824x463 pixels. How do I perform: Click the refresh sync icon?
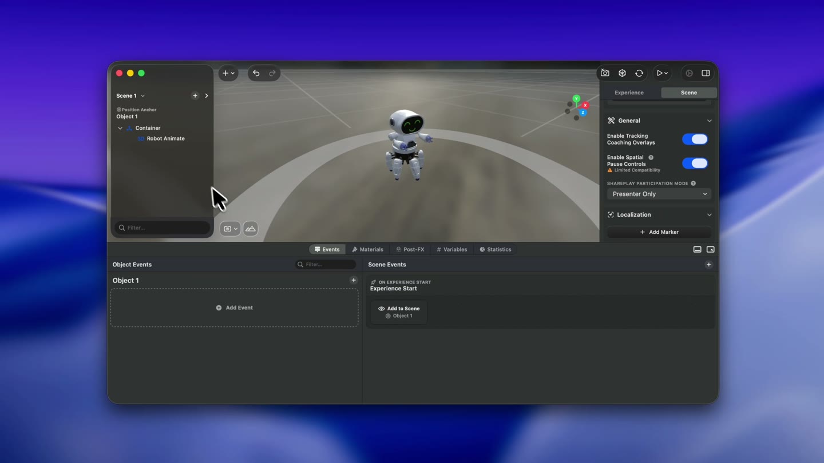(639, 73)
